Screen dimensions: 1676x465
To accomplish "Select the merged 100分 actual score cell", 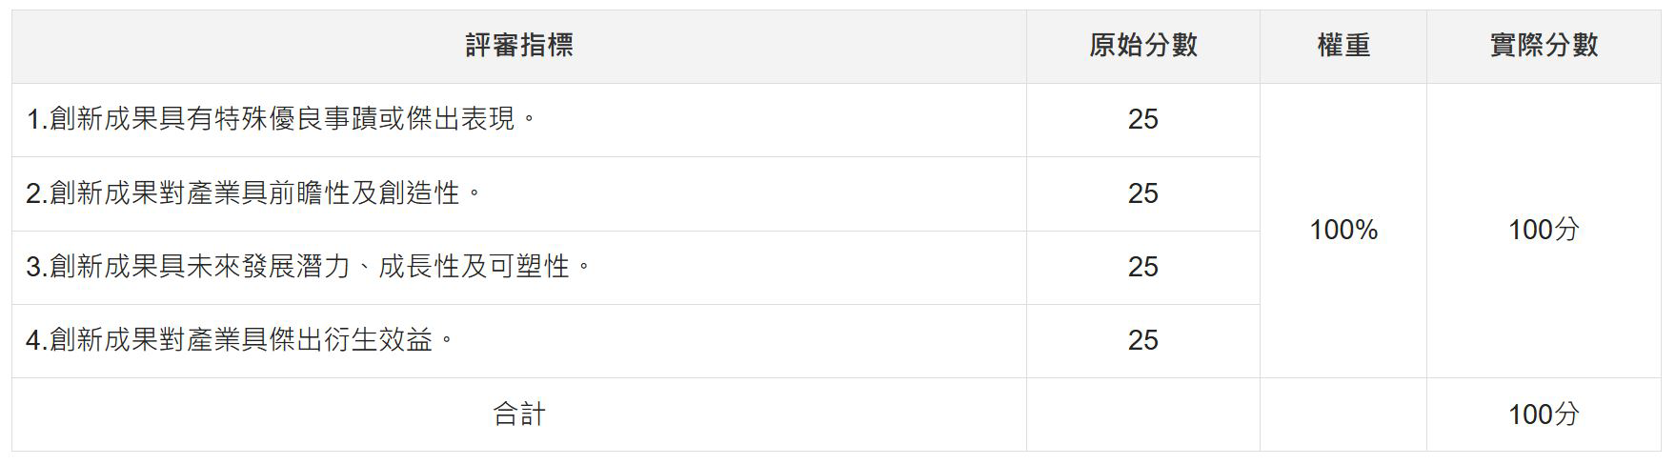I will (x=1544, y=231).
